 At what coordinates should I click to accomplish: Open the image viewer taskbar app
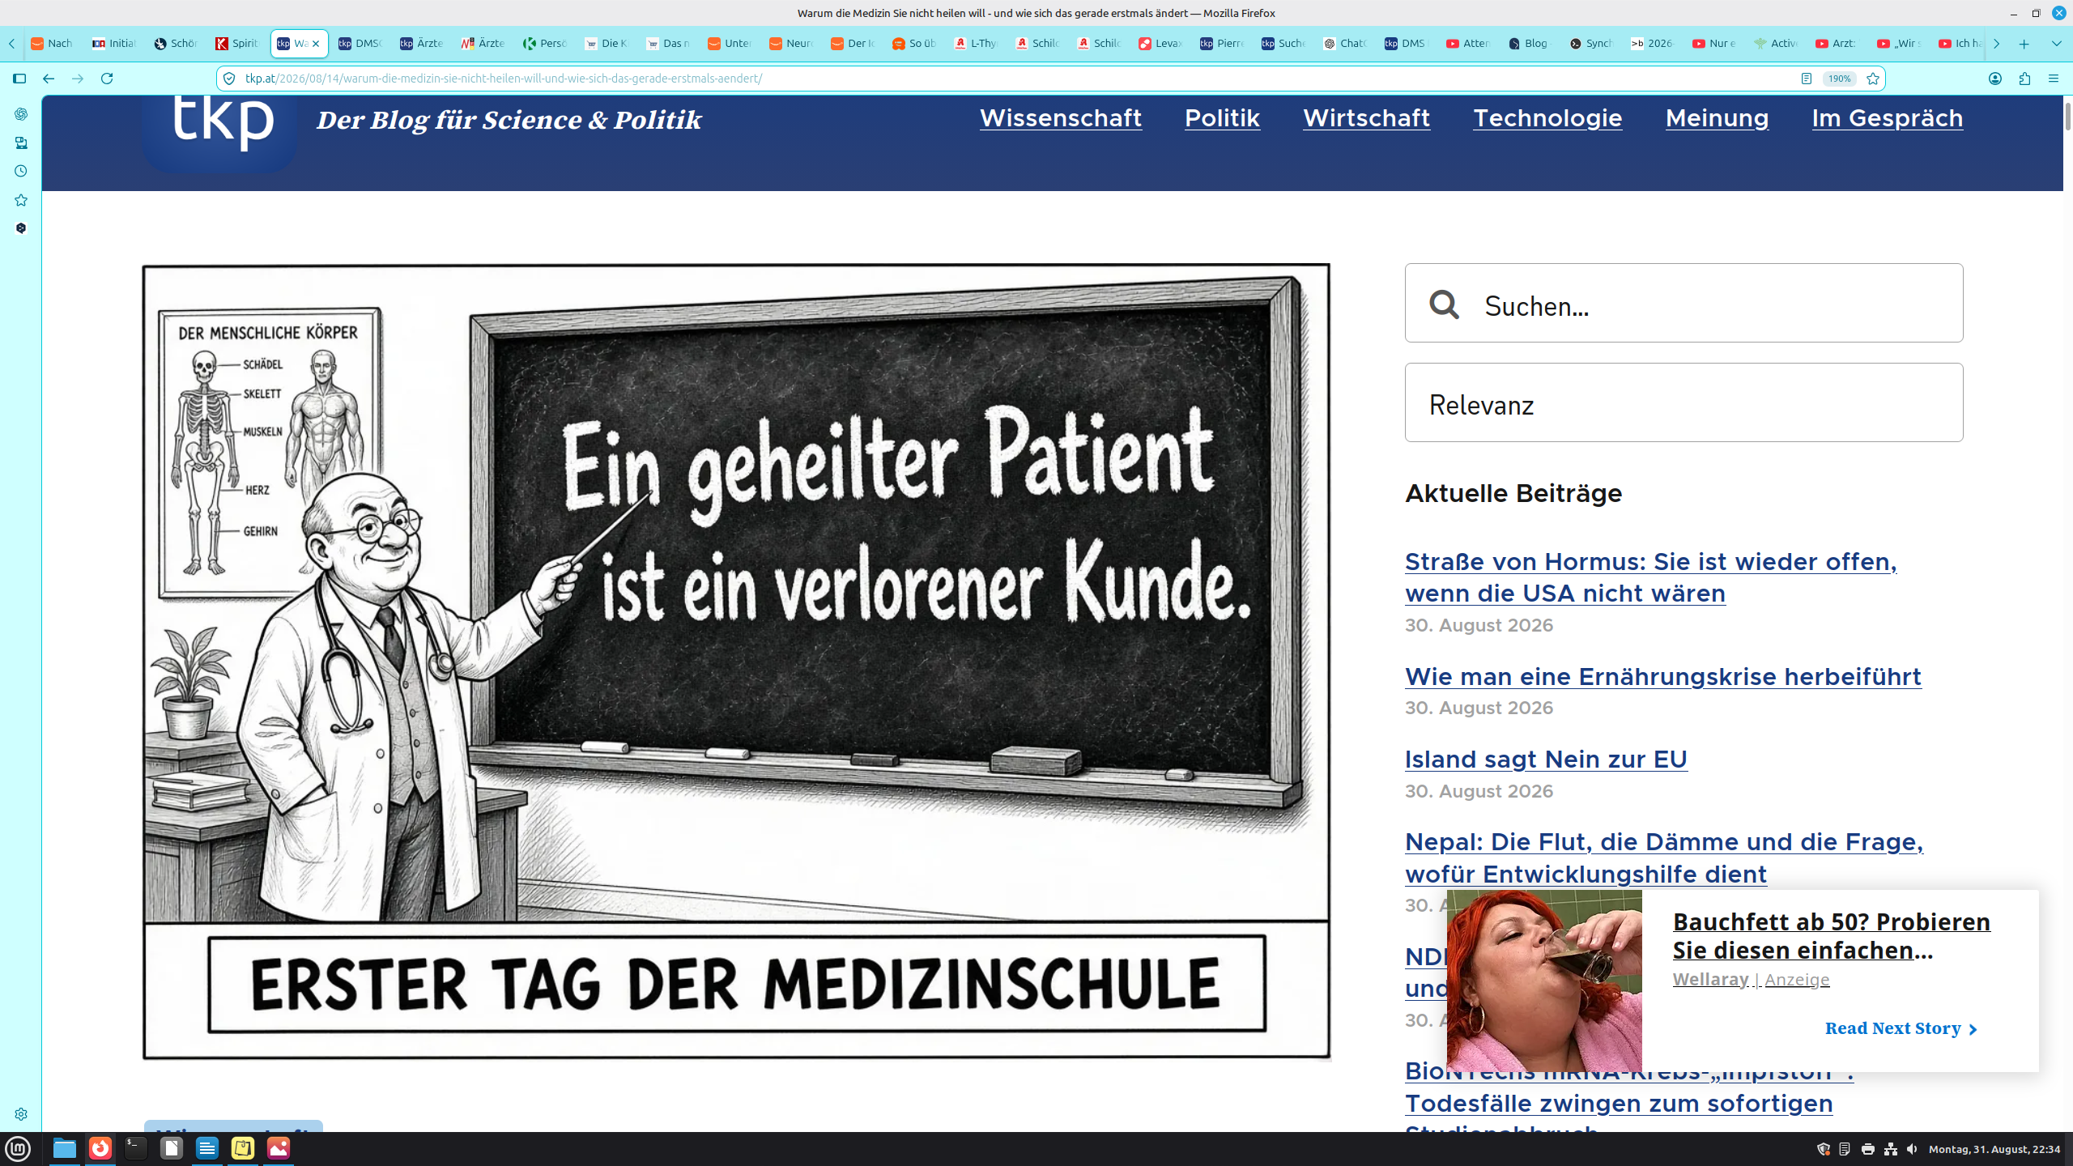pyautogui.click(x=279, y=1148)
